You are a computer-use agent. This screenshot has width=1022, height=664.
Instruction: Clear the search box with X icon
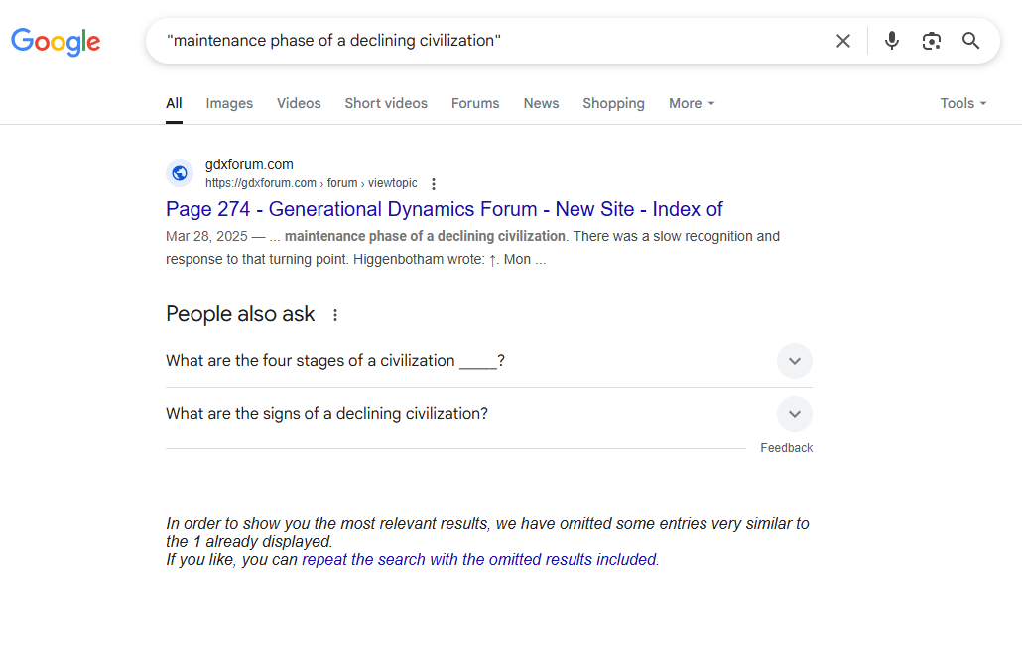point(842,41)
